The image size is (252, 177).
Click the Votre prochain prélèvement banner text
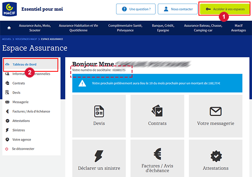[x=156, y=83]
